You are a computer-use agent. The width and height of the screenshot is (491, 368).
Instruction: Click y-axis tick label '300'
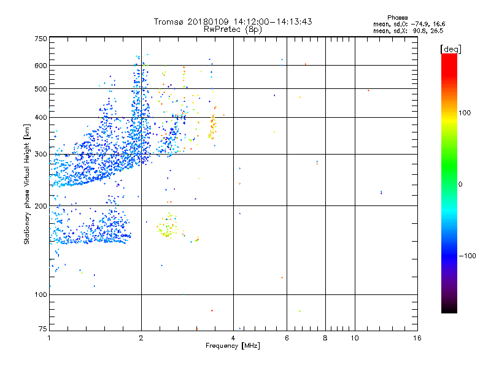pyautogui.click(x=41, y=154)
